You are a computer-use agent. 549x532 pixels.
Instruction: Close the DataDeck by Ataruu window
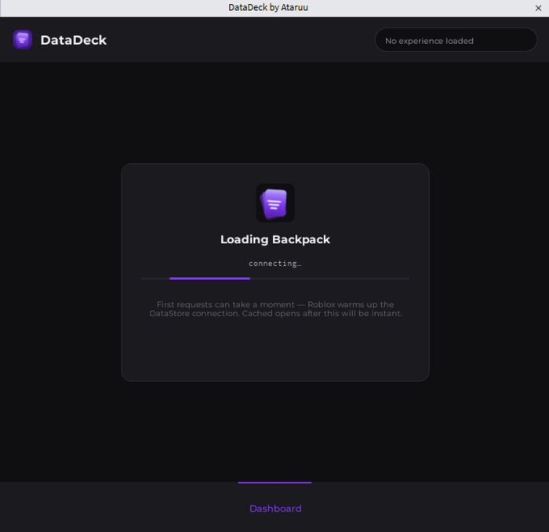[538, 8]
